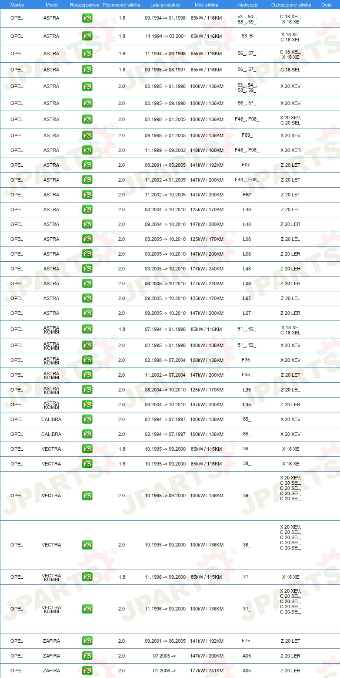The width and height of the screenshot is (340, 678).
Task: Click the PB fuel icon in the F69_ row
Action: point(87,135)
